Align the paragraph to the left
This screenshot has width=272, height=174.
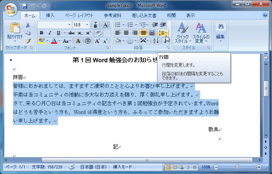tap(118, 33)
